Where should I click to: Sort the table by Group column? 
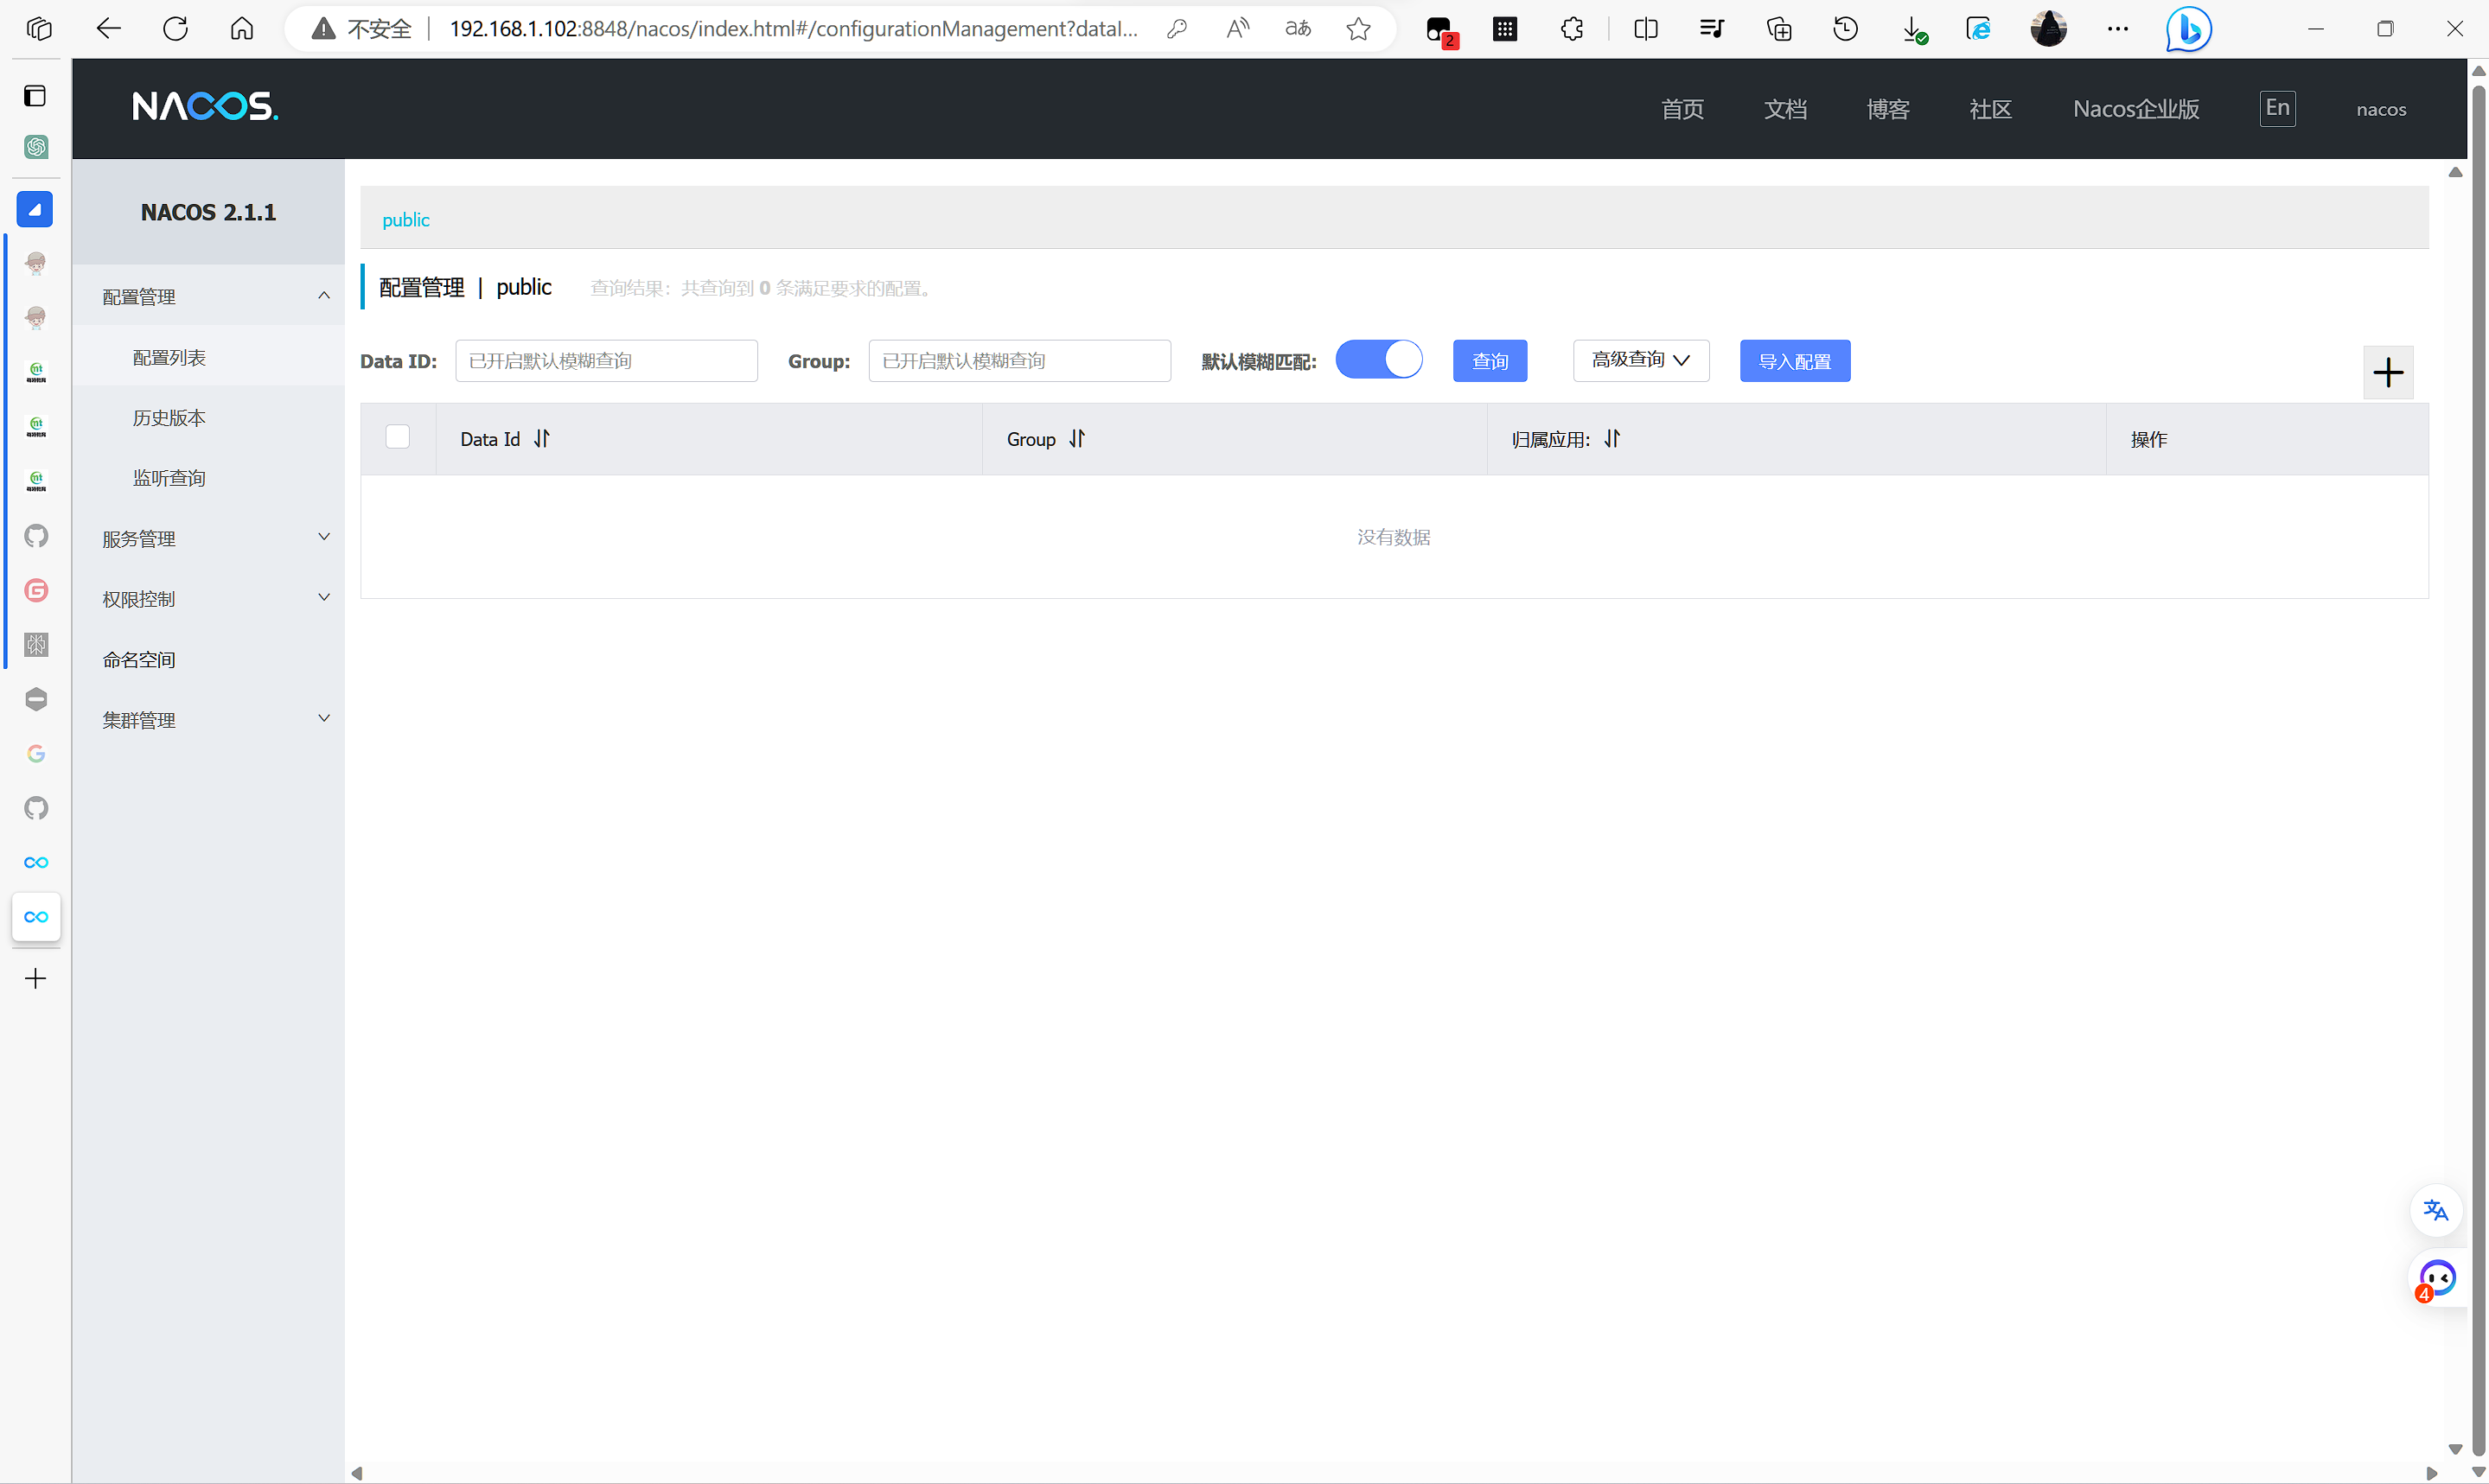click(x=1076, y=439)
